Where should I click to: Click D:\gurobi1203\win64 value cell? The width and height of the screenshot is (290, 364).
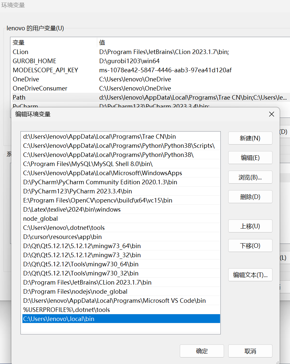pyautogui.click(x=129, y=61)
